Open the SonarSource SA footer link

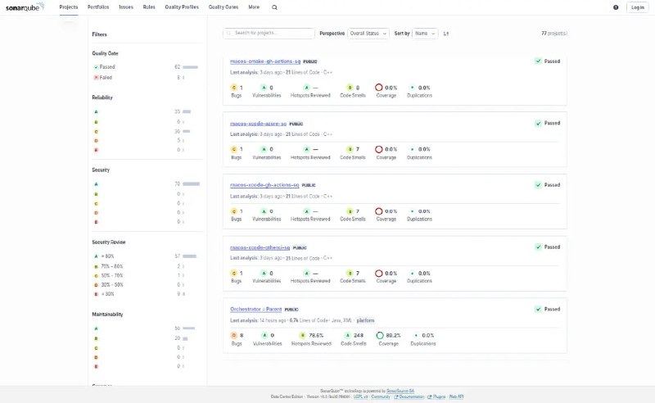coord(400,391)
